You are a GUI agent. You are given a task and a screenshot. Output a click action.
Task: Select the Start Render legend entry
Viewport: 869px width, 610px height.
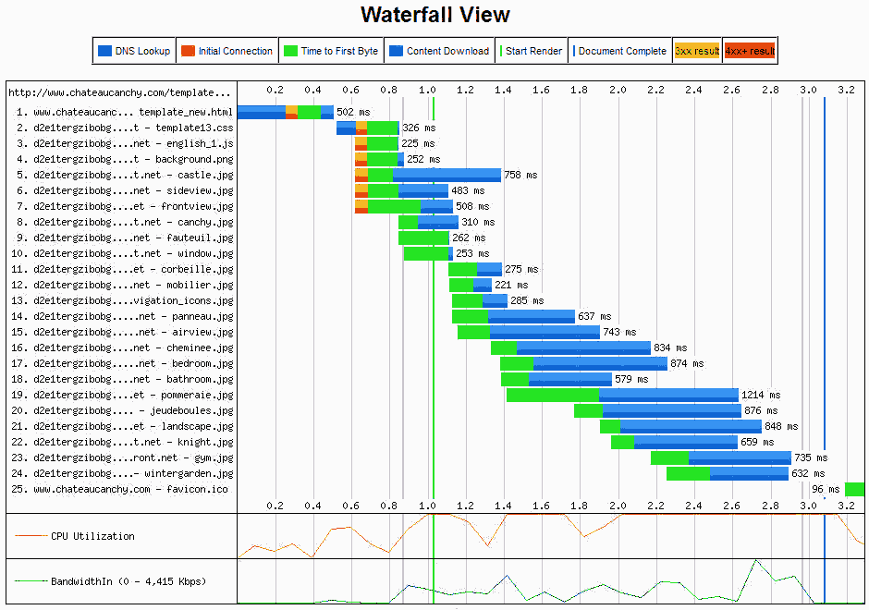[x=531, y=51]
